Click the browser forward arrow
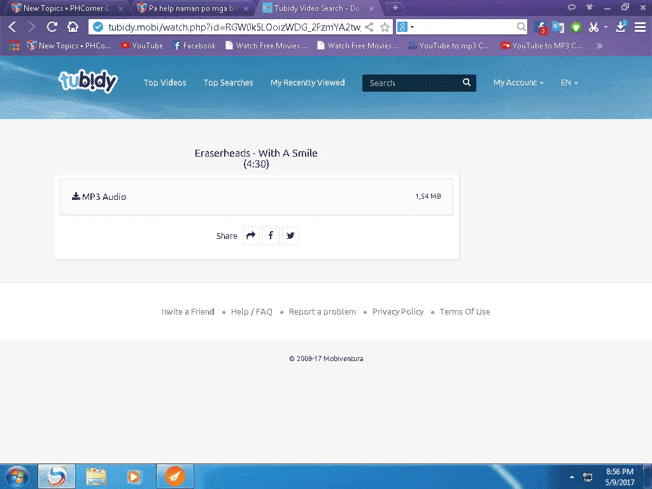 coord(32,27)
